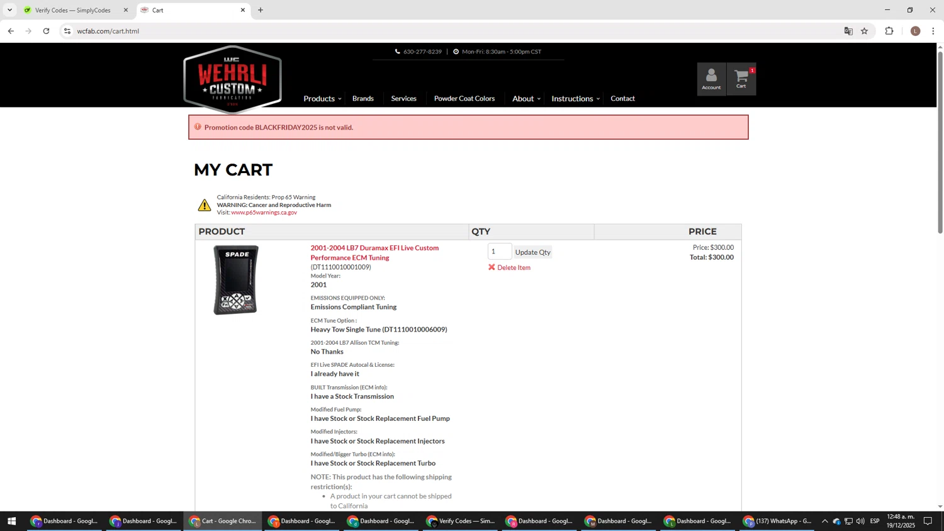Open the browser extensions puzzle icon
The image size is (944, 531).
[889, 31]
